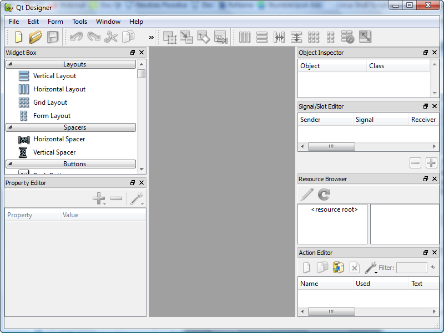Open the Window menu
444x333 pixels.
pyautogui.click(x=108, y=22)
